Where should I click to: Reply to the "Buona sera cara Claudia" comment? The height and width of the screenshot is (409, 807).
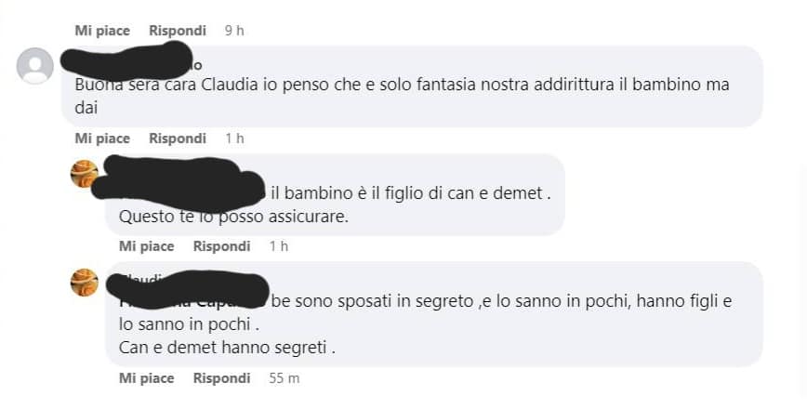pyautogui.click(x=178, y=139)
